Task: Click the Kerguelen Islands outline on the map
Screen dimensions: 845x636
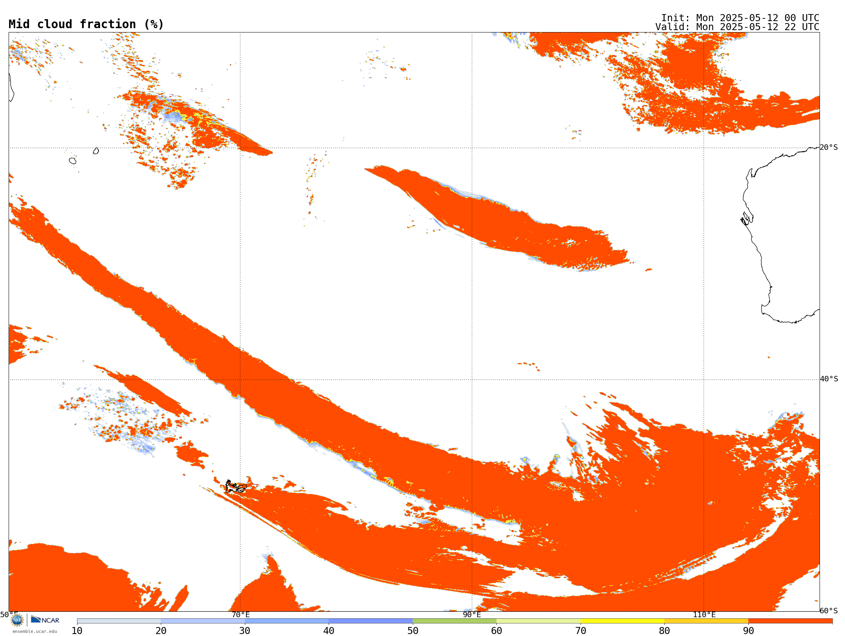Action: 236,487
